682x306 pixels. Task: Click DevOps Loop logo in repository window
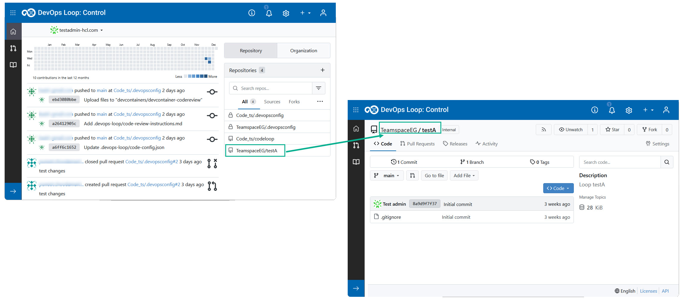[371, 110]
